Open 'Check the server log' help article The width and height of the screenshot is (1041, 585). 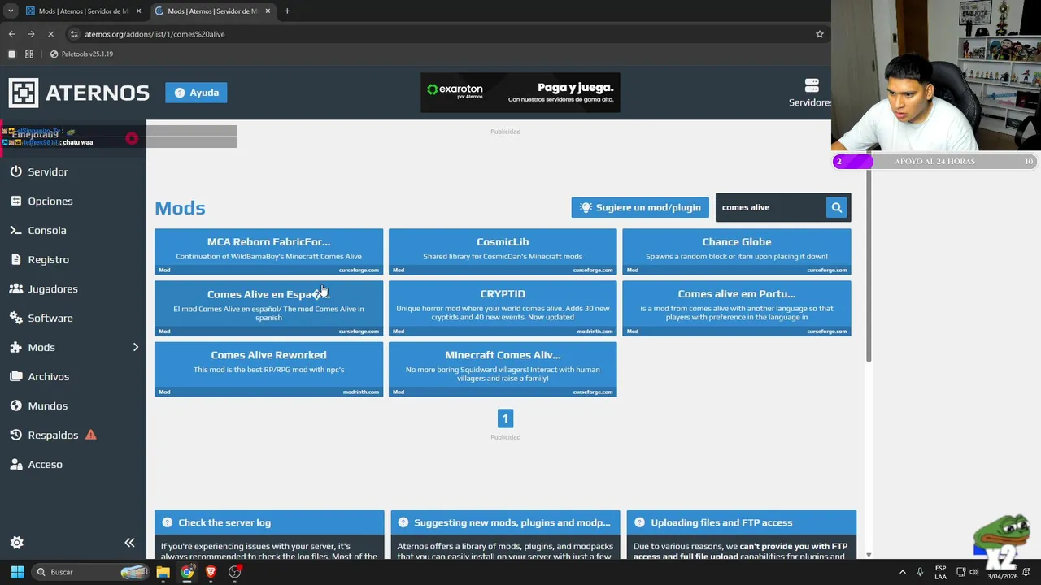pos(269,522)
